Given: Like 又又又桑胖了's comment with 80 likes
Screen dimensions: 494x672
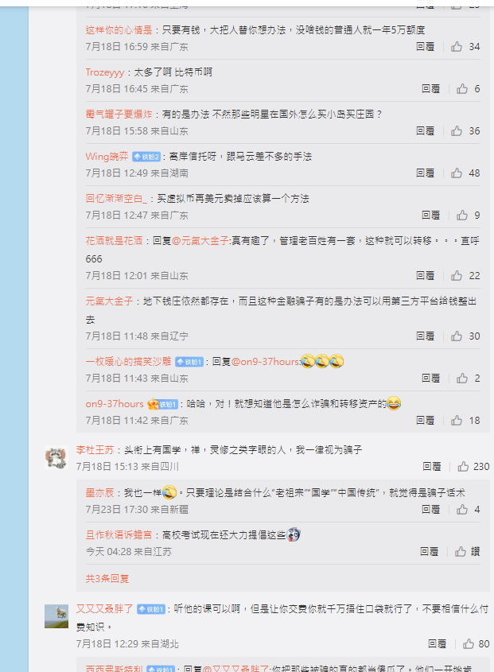Looking at the screenshot, I should click(x=476, y=643).
